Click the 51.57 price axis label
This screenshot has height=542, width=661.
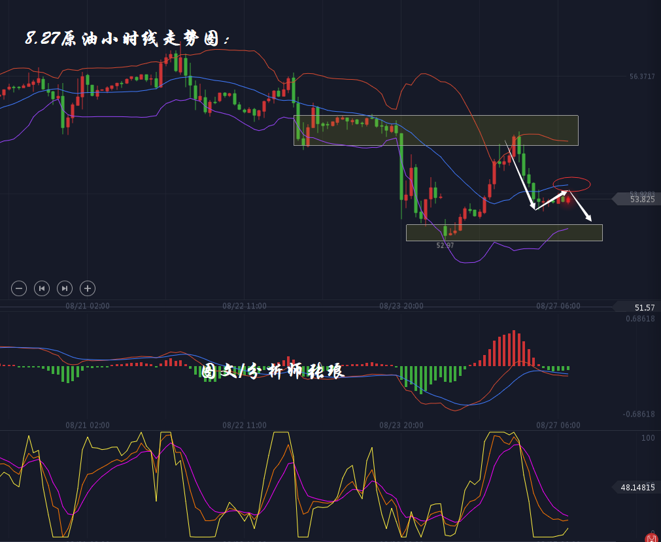pyautogui.click(x=643, y=307)
